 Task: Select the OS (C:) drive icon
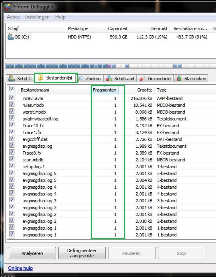pos(10,37)
